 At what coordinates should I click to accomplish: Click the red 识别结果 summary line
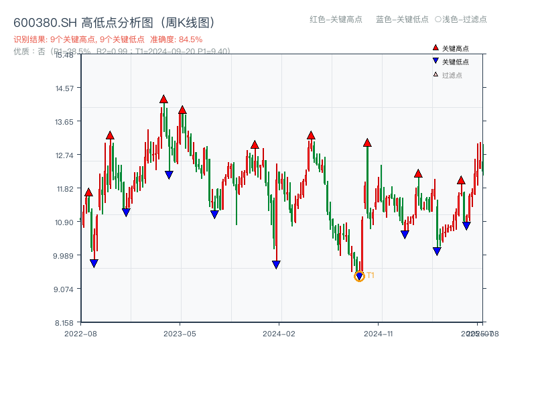[108, 40]
